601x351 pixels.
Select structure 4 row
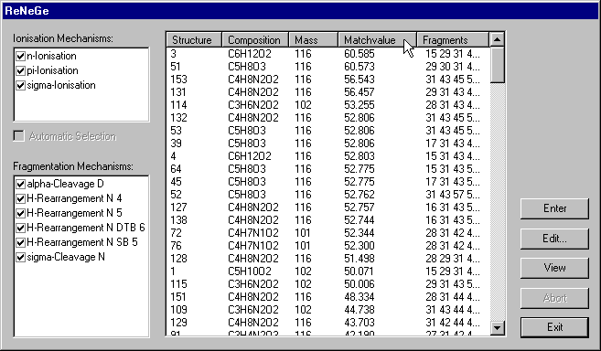(328, 156)
